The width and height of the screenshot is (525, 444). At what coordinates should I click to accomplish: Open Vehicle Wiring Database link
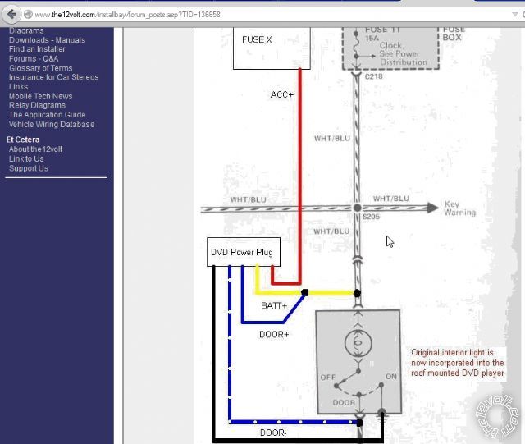click(x=52, y=125)
